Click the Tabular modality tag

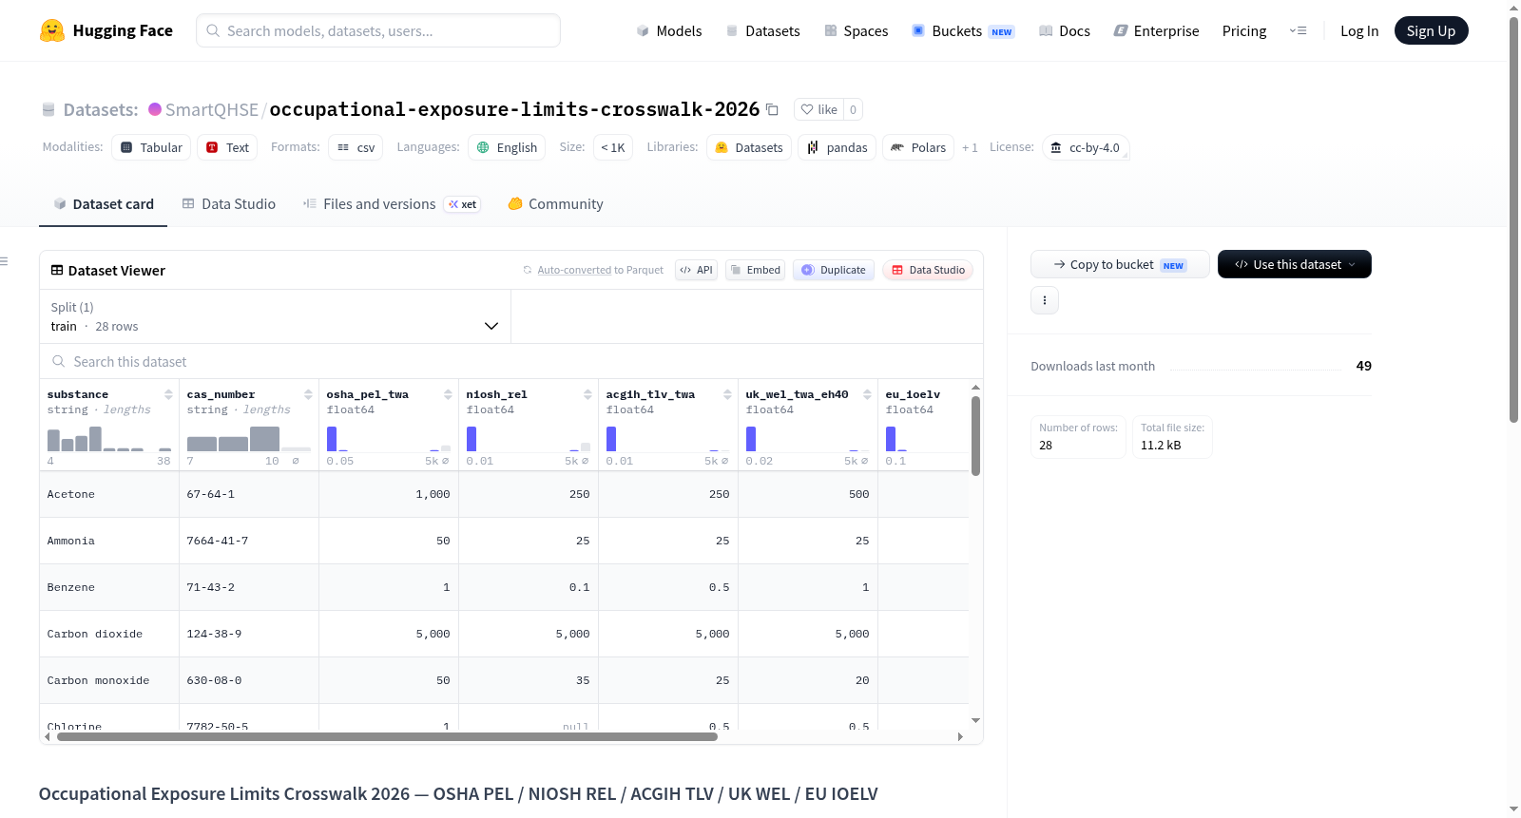click(x=151, y=147)
